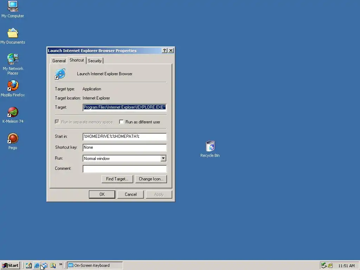Launch Internet Explorer from quick launch bar
Viewport: 360px width, 270px height.
pyautogui.click(x=37, y=265)
